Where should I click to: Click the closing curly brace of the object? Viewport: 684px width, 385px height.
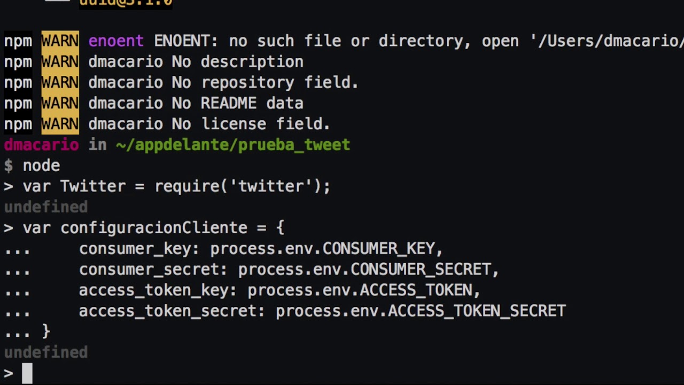46,332
